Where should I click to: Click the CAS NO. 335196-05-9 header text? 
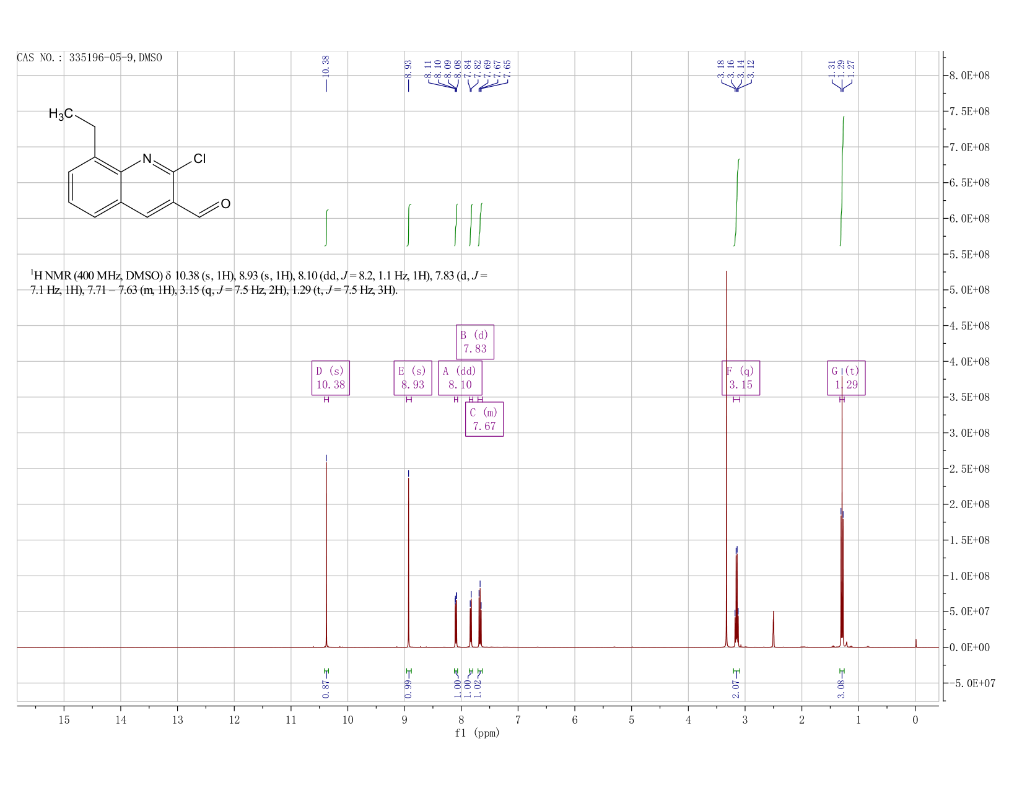(90, 58)
